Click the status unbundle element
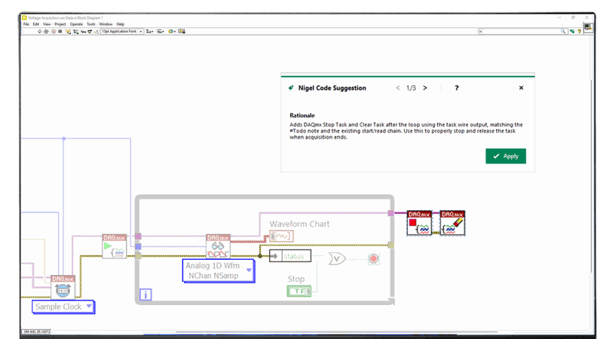This screenshot has width=603, height=339. 290,256
